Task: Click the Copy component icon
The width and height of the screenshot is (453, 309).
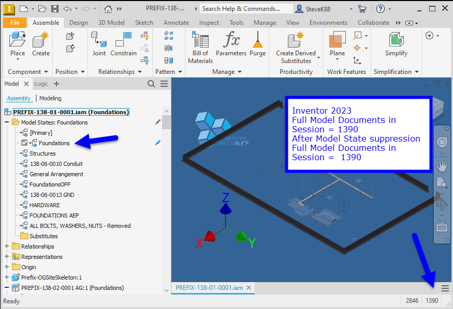Action: coord(169,60)
